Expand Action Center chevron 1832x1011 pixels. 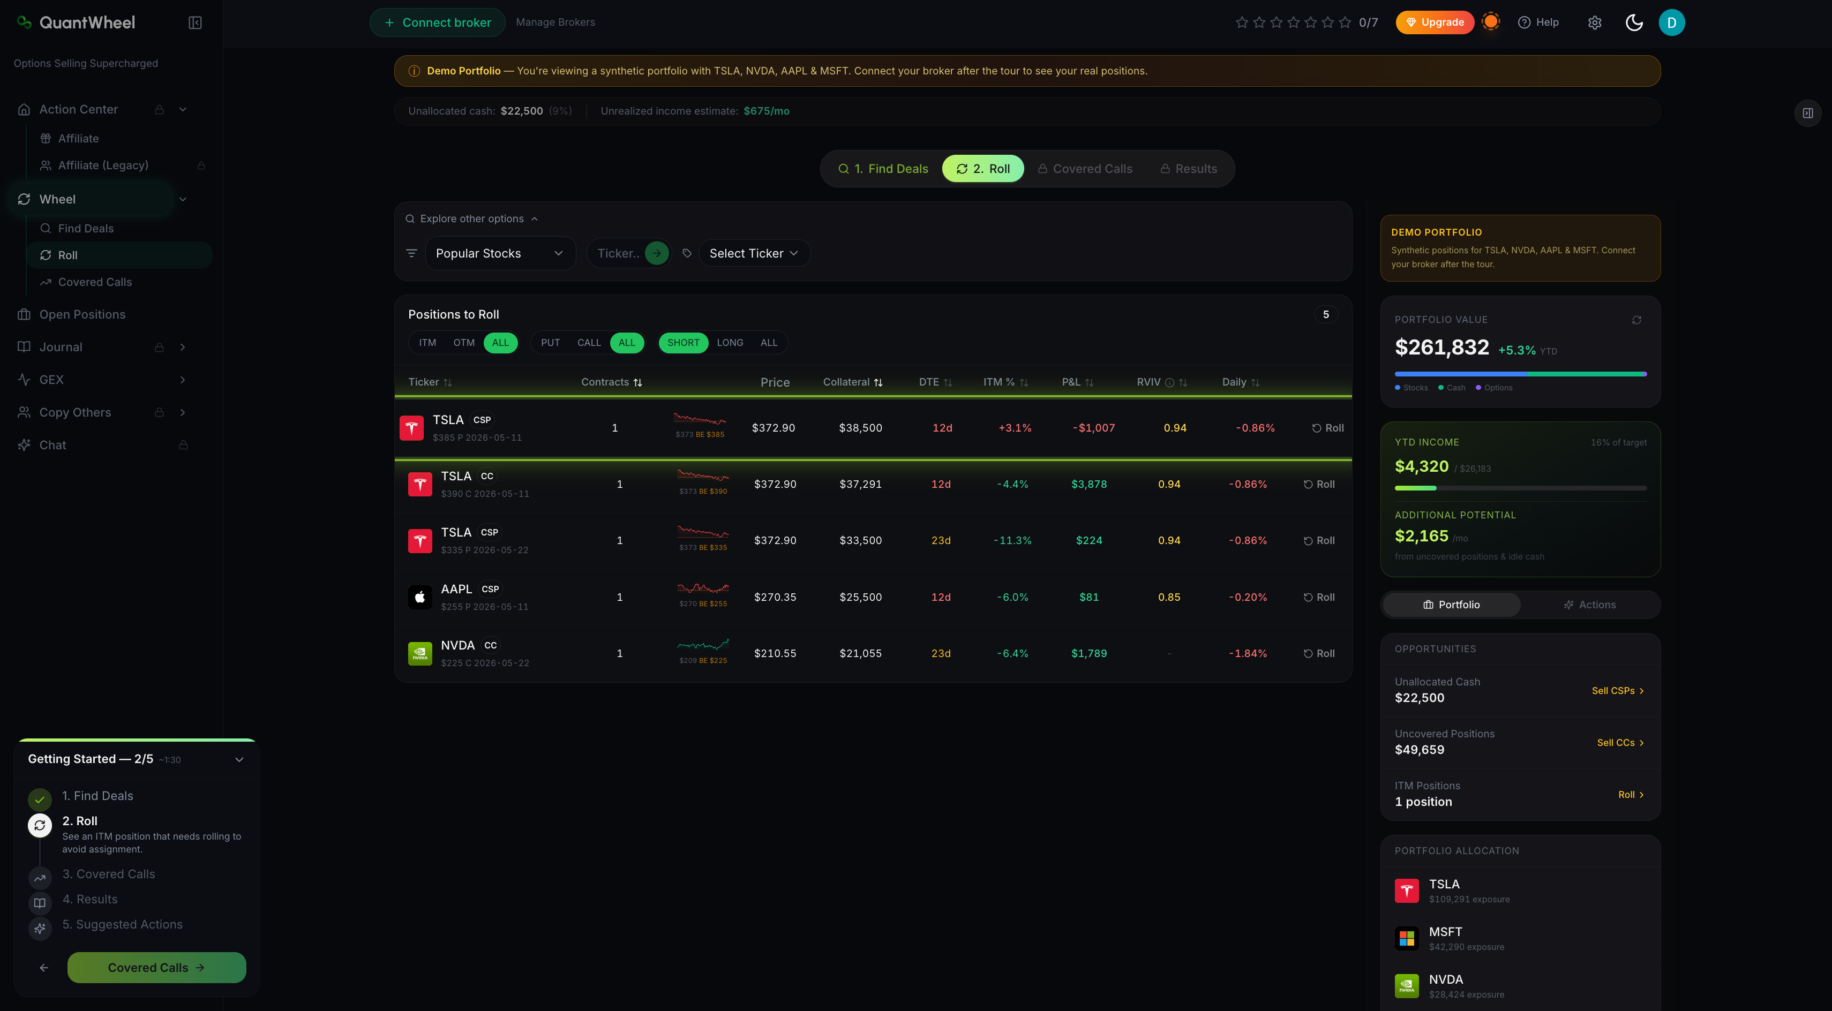pyautogui.click(x=183, y=109)
